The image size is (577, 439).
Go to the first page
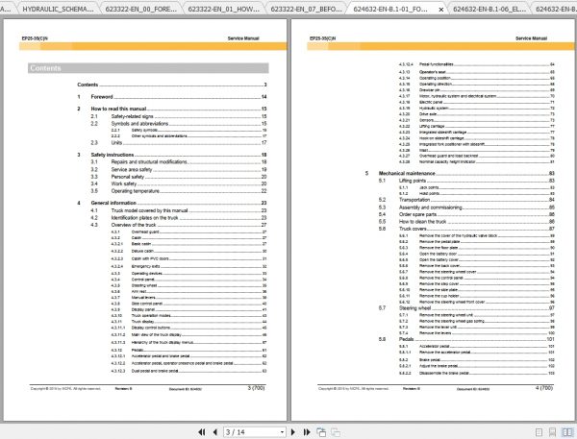(x=202, y=432)
